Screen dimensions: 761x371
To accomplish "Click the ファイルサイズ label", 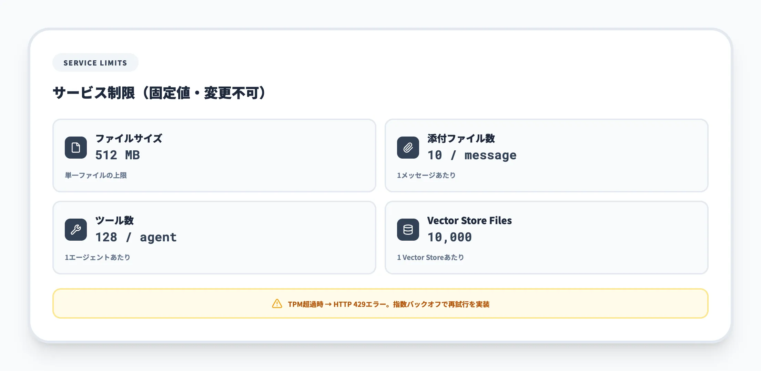I will point(129,138).
